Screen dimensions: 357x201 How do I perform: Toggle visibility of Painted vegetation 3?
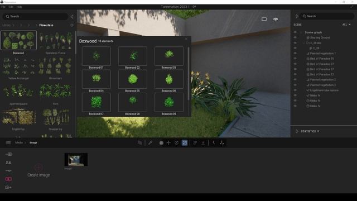(x=295, y=85)
